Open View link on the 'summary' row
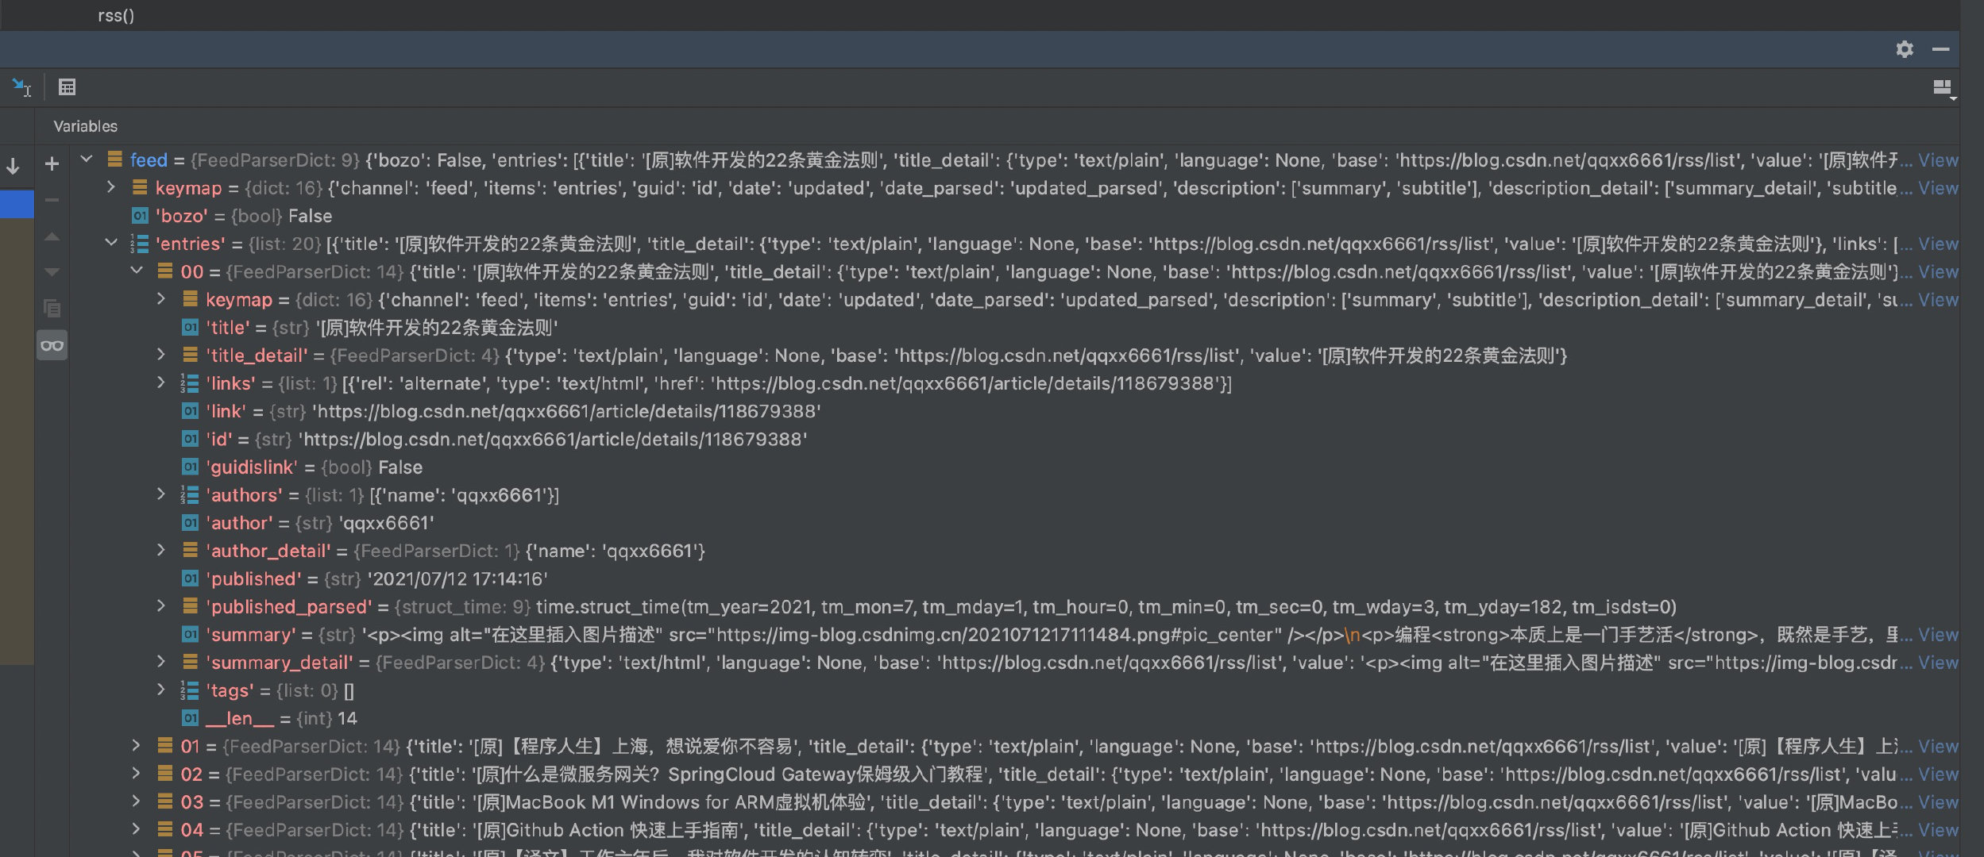 (x=1937, y=635)
